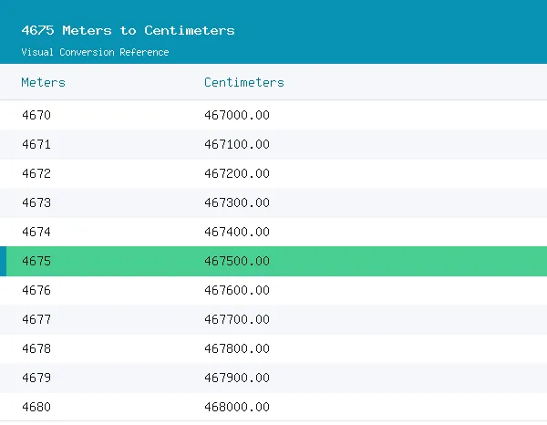Select the cell with 4671 meters
This screenshot has width=547, height=425.
(36, 144)
